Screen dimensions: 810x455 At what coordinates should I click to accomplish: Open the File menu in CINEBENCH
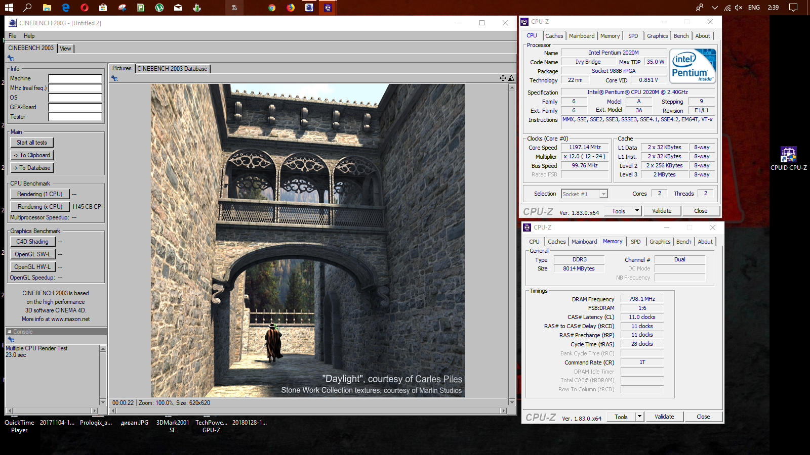pos(13,36)
